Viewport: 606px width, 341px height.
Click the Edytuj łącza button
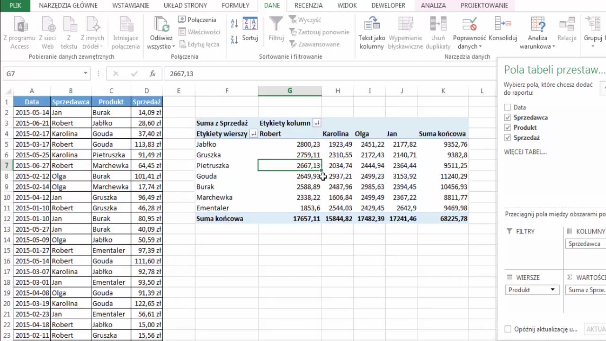click(x=199, y=44)
